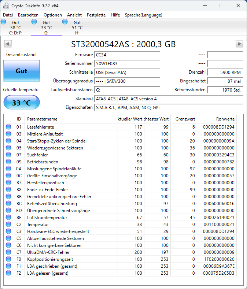This screenshot has width=247, height=289.
Task: Click the Eingeschaltet field 87 mal
Action: pyautogui.click(x=225, y=81)
